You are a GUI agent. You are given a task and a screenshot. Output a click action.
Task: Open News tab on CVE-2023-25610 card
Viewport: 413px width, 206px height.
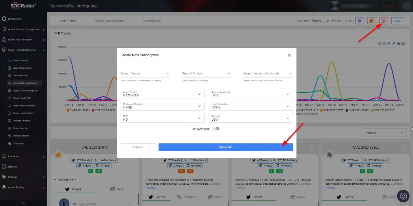(x=117, y=189)
